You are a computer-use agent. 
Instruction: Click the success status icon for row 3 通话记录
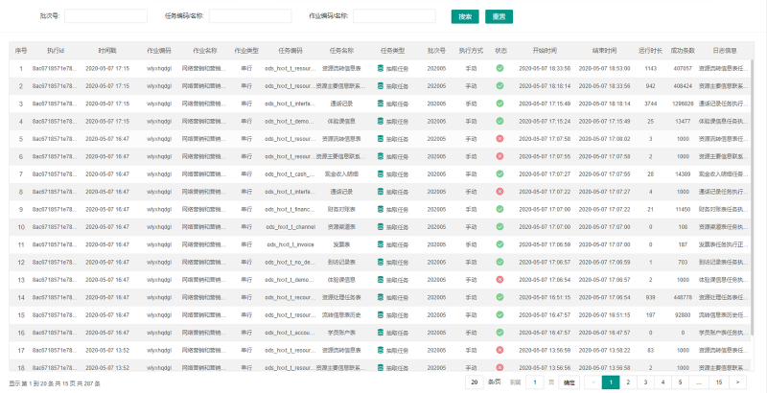(x=500, y=104)
